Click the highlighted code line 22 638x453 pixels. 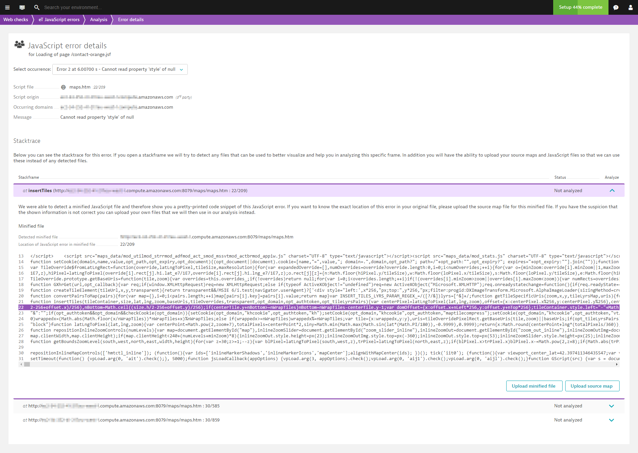(x=319, y=307)
